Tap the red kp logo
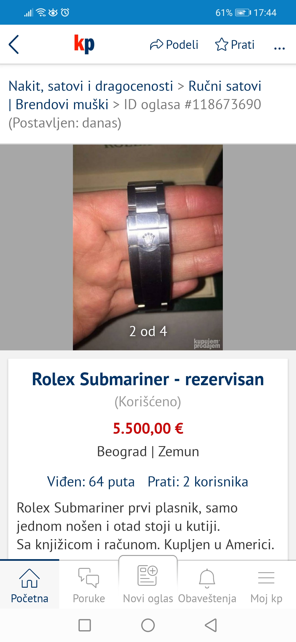This screenshot has height=642, width=296. click(x=84, y=44)
